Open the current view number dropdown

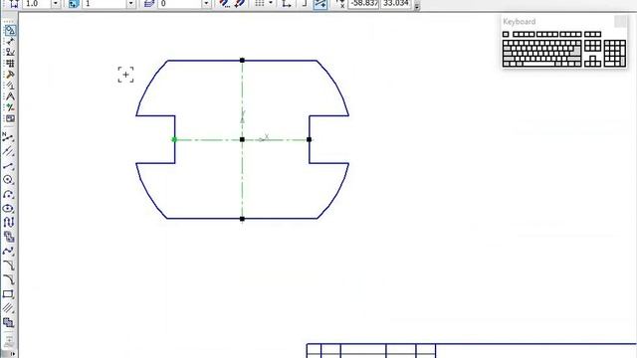click(x=130, y=4)
